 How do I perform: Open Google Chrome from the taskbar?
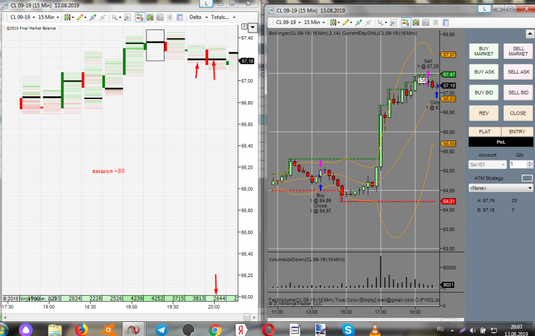tap(215, 330)
